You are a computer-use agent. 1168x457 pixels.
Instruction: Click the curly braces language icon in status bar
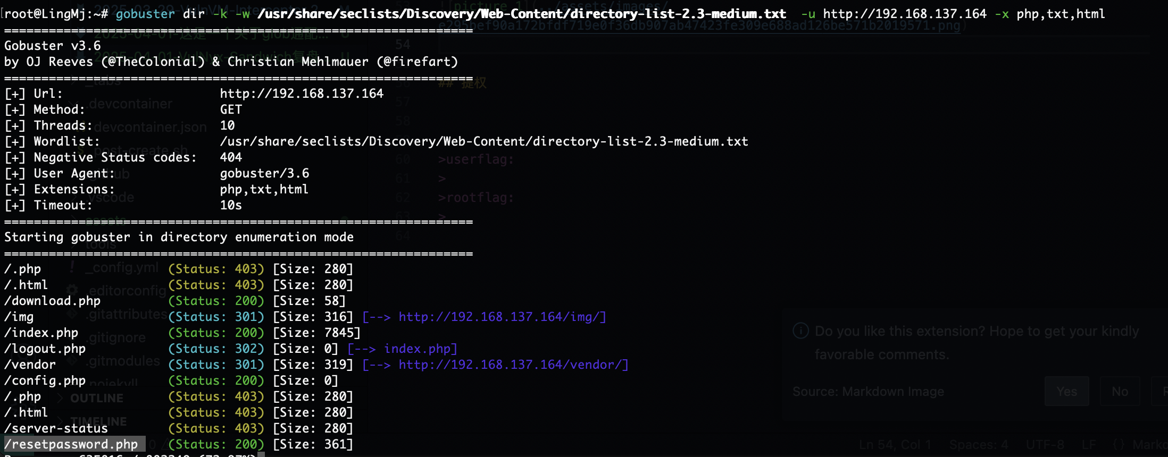1119,444
